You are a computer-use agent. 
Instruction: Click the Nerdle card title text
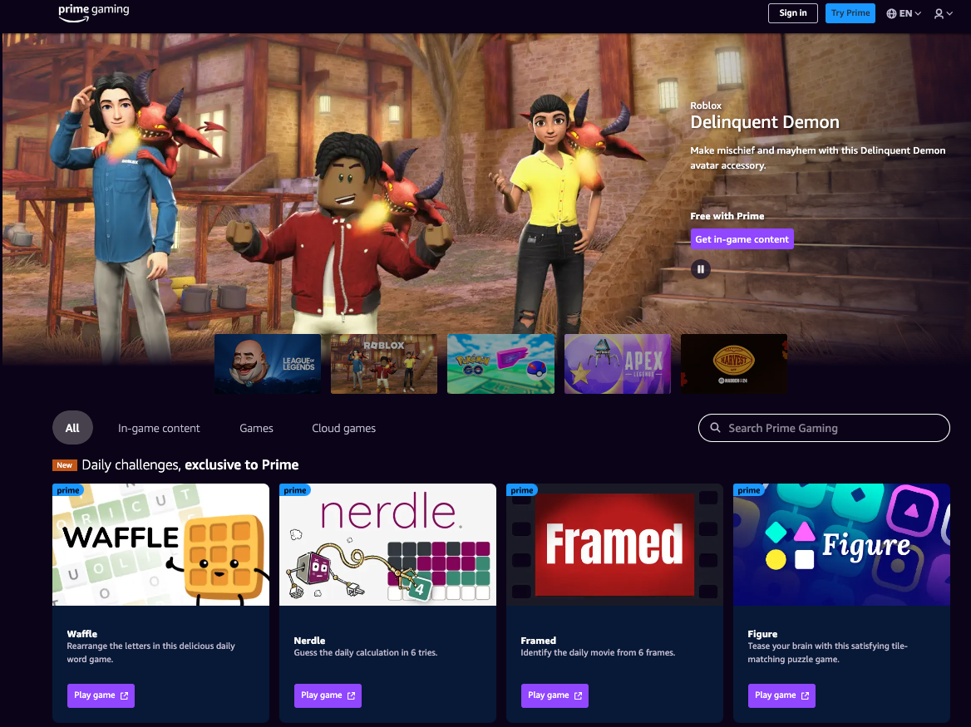(x=309, y=641)
